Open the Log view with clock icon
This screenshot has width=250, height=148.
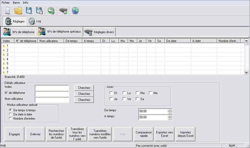[35, 21]
